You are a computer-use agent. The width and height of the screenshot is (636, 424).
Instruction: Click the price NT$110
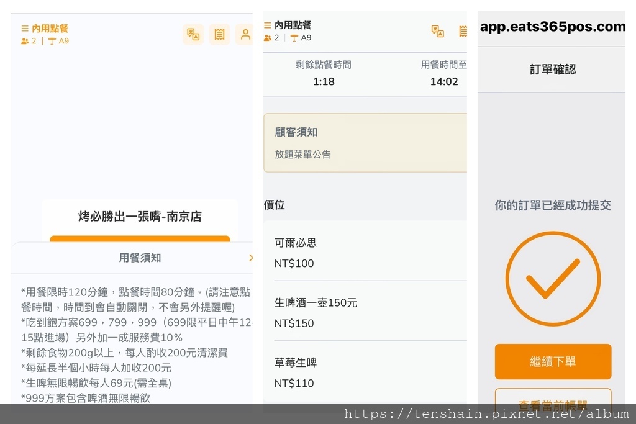(294, 383)
